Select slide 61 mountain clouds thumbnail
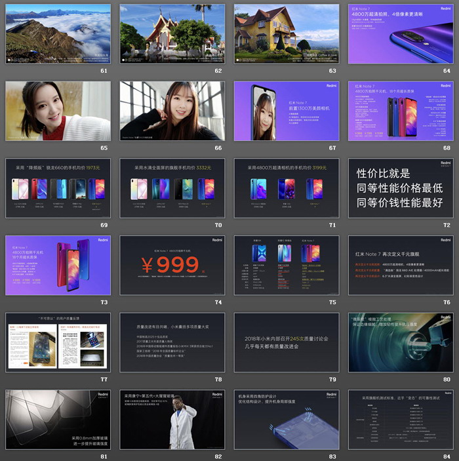 click(58, 34)
